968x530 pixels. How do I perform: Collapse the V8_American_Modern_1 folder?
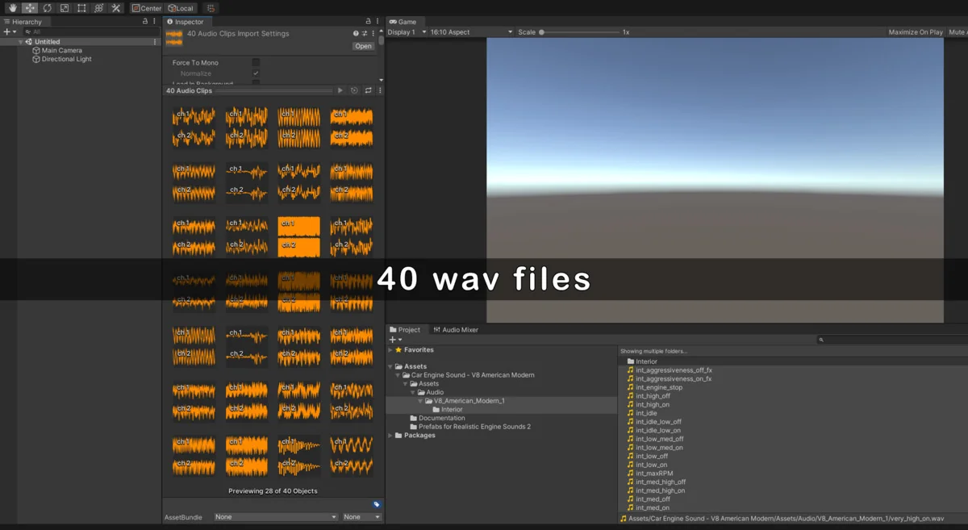(420, 401)
